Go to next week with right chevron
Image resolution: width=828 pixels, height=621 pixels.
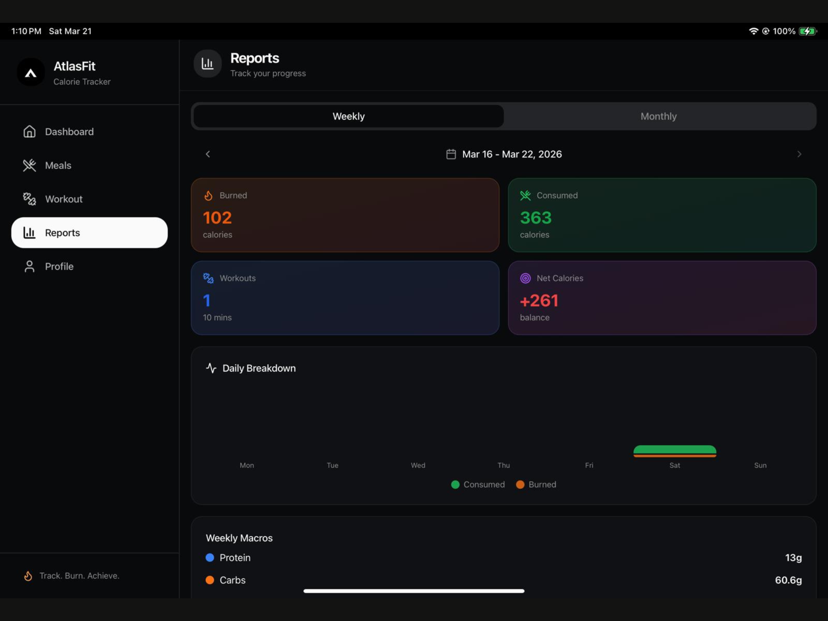[799, 154]
